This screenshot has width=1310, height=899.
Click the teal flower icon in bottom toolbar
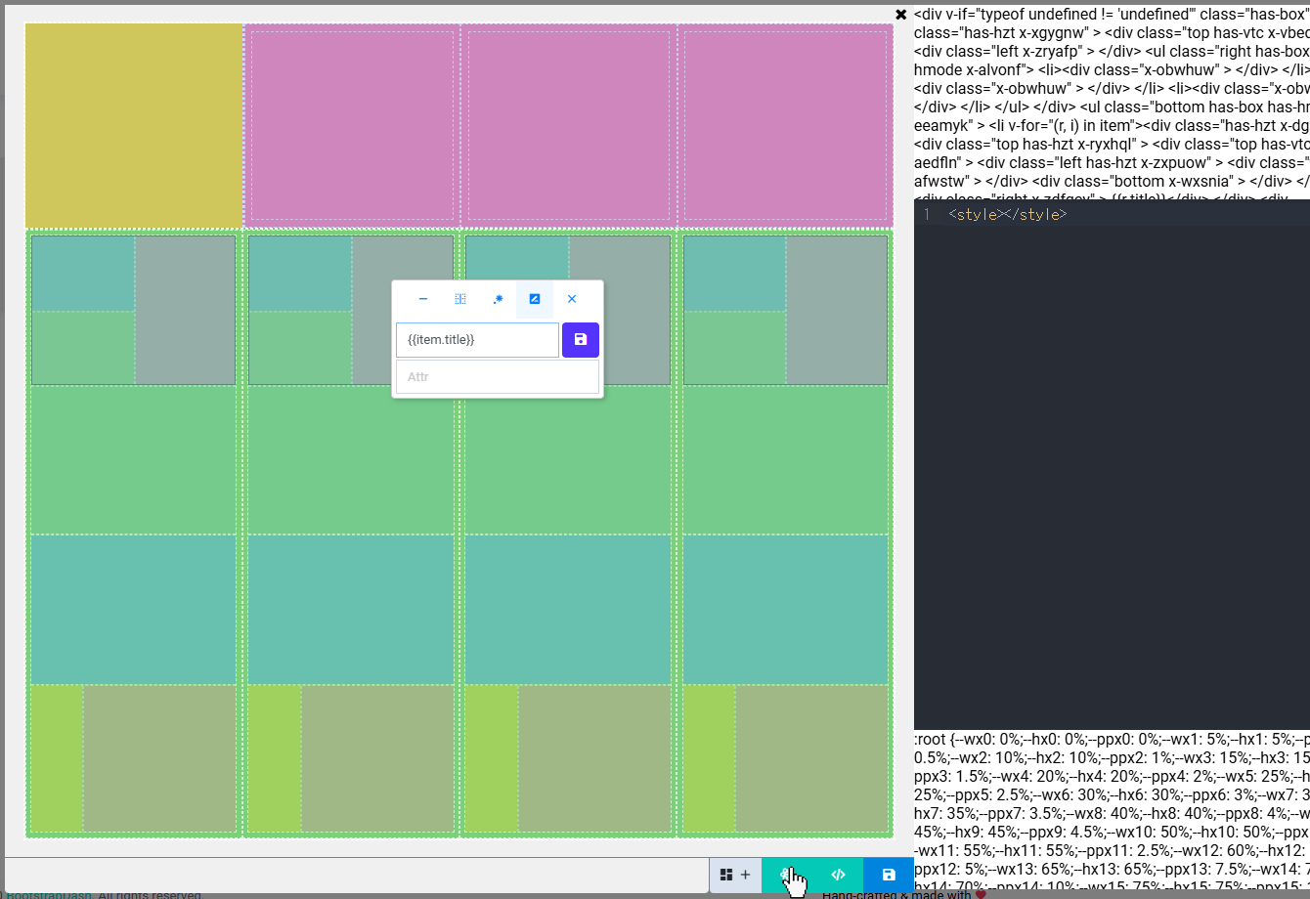pyautogui.click(x=787, y=875)
